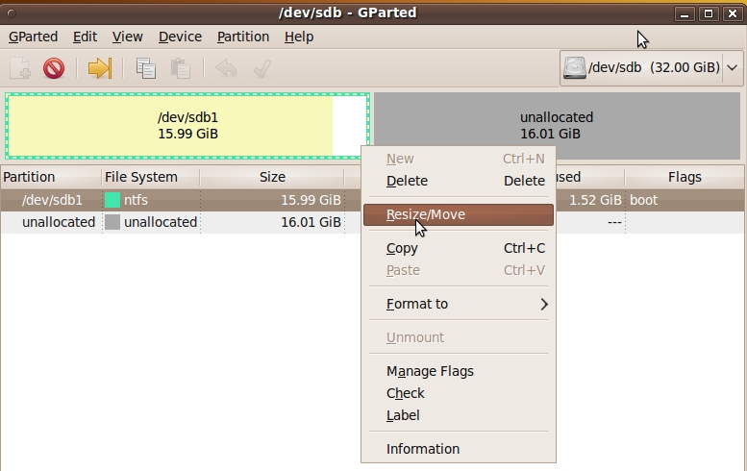The width and height of the screenshot is (747, 471).
Task: Click the hard disk icon in device selector
Action: point(575,68)
